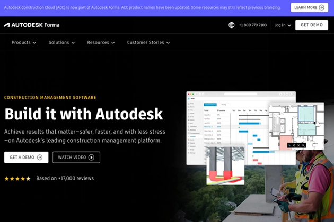Click the Build it with Autodesk heading
334x222 pixels.
point(84,114)
